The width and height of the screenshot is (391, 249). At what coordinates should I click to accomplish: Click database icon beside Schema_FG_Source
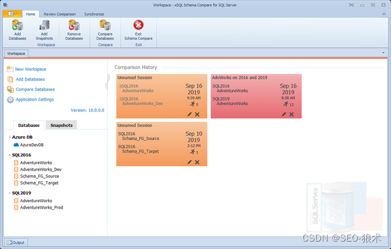click(16, 176)
